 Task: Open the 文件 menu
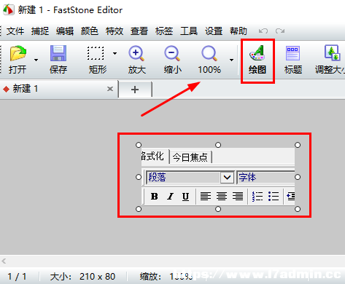(x=15, y=31)
